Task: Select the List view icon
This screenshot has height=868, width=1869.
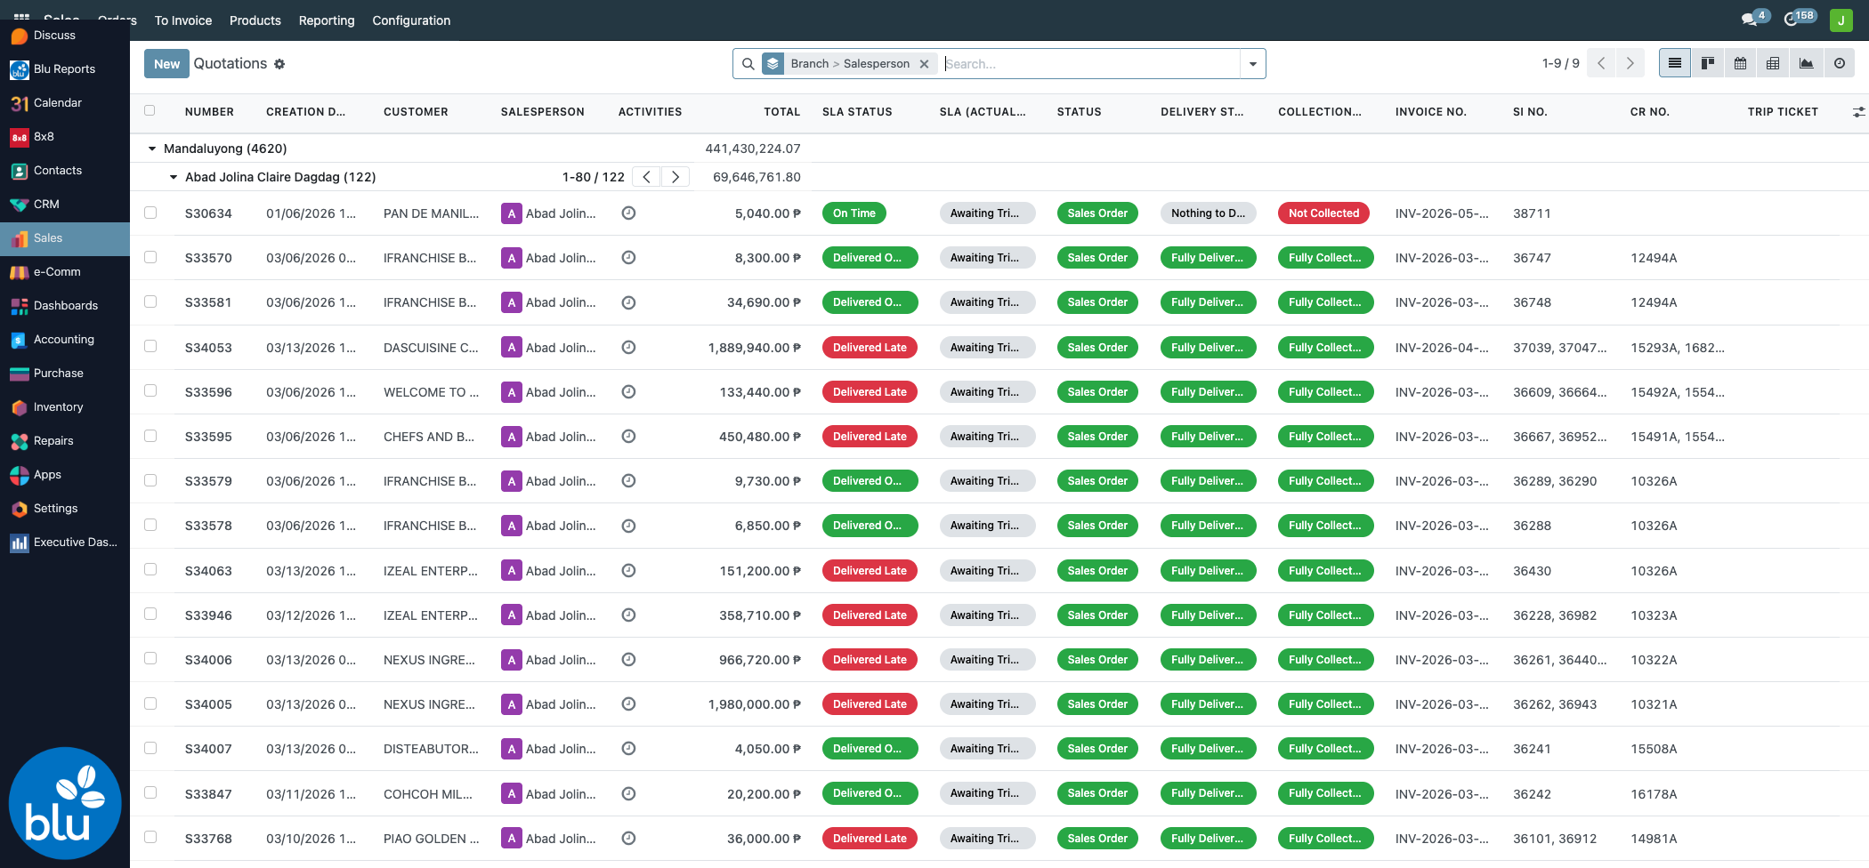Action: [x=1674, y=63]
